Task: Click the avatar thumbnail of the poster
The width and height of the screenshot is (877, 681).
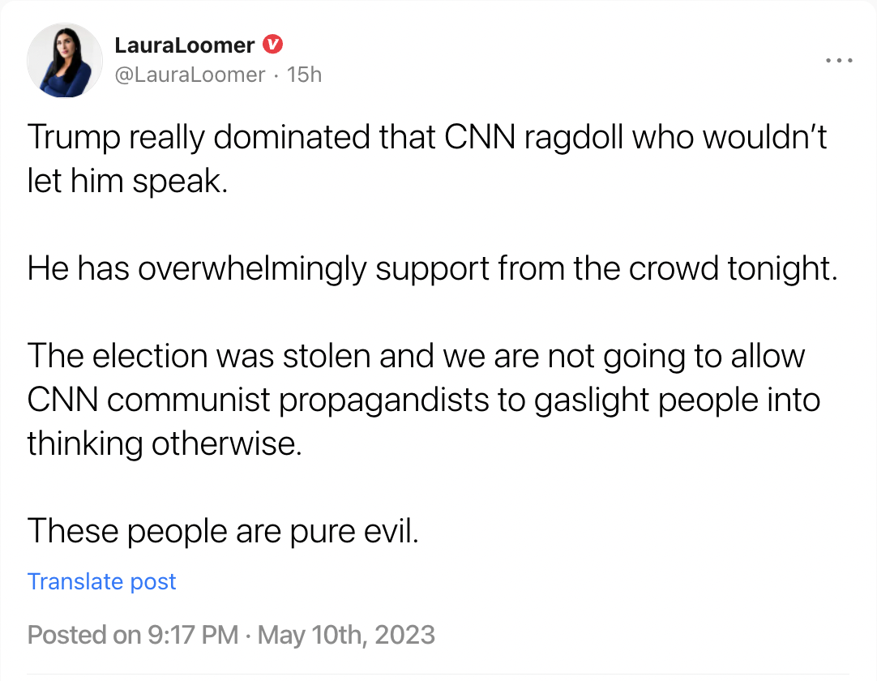Action: [x=65, y=60]
